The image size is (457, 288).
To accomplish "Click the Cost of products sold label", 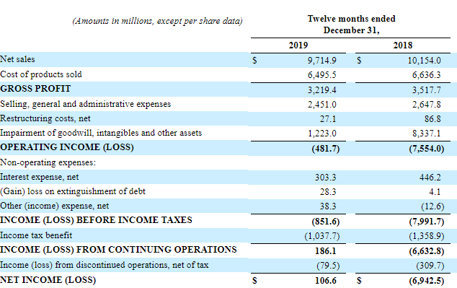I will click(x=41, y=74).
